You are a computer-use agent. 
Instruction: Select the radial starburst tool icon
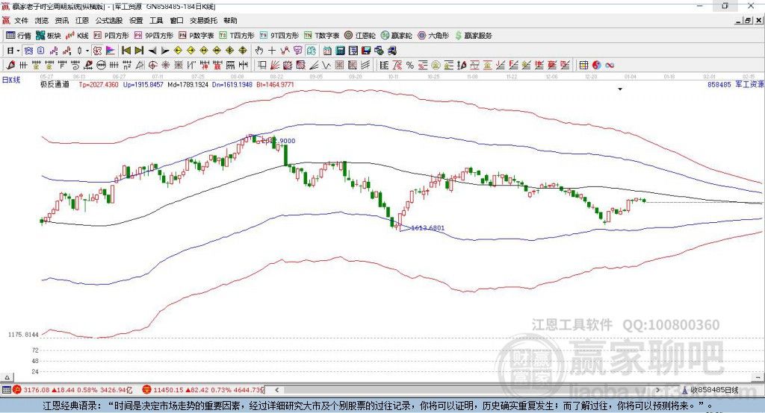pyautogui.click(x=165, y=66)
